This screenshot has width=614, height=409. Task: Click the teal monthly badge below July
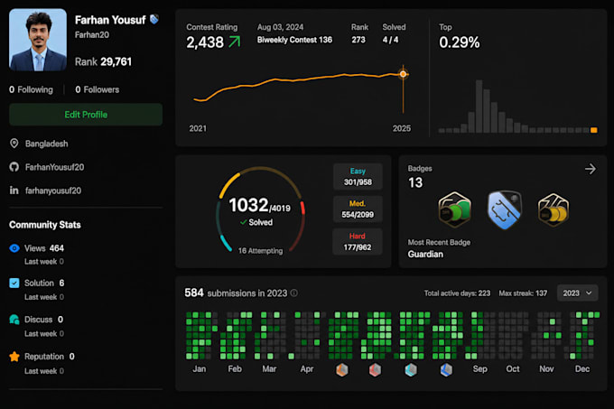pyautogui.click(x=411, y=369)
